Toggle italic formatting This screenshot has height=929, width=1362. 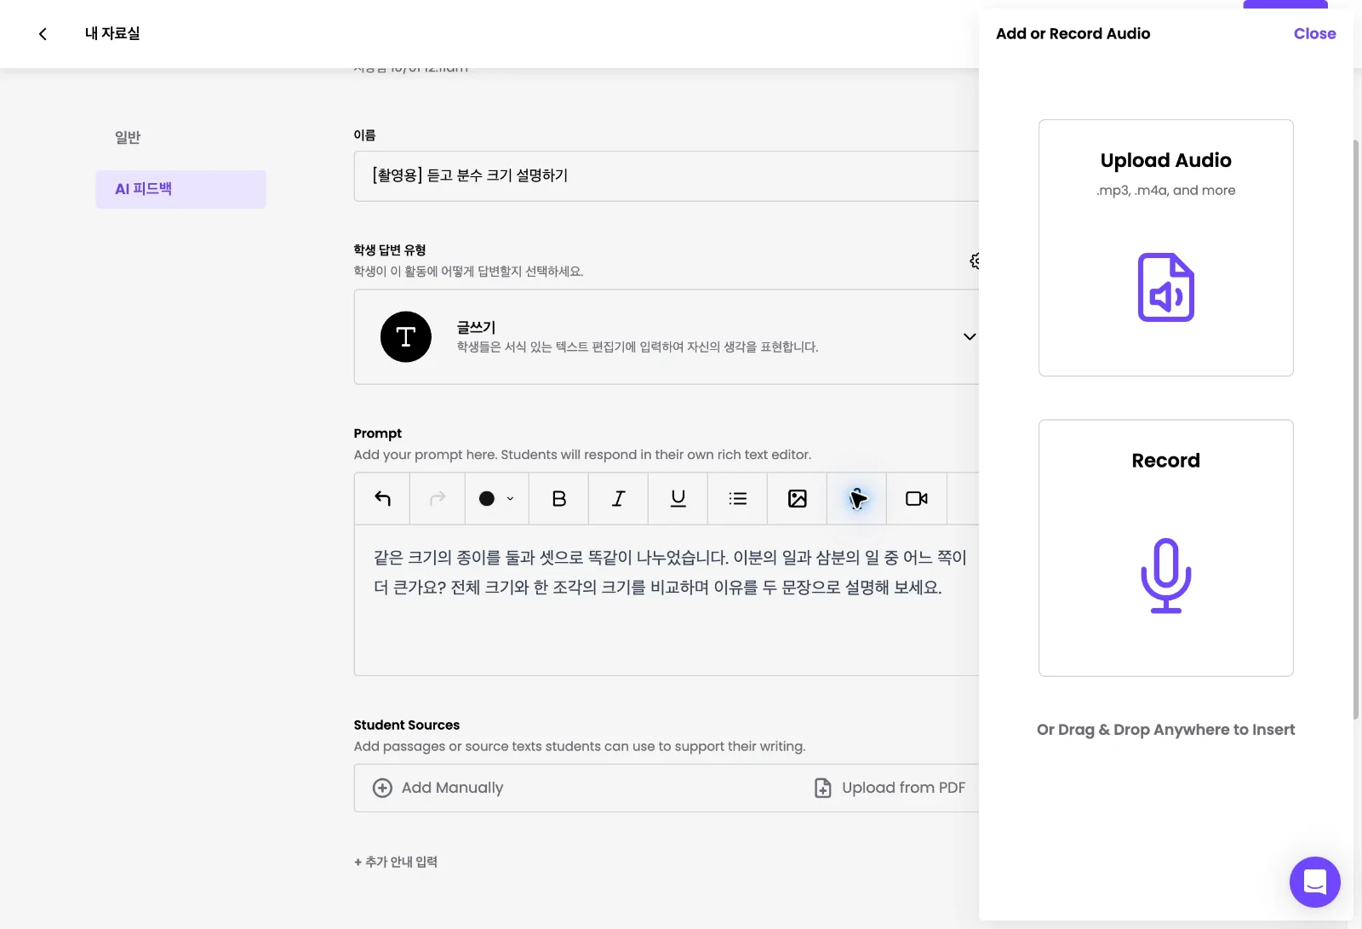click(x=619, y=498)
